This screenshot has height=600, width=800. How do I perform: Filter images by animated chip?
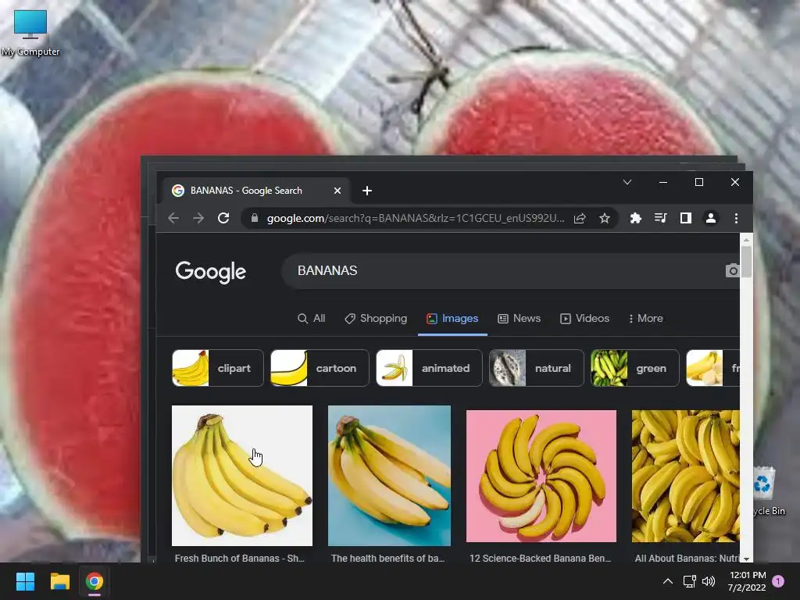429,368
